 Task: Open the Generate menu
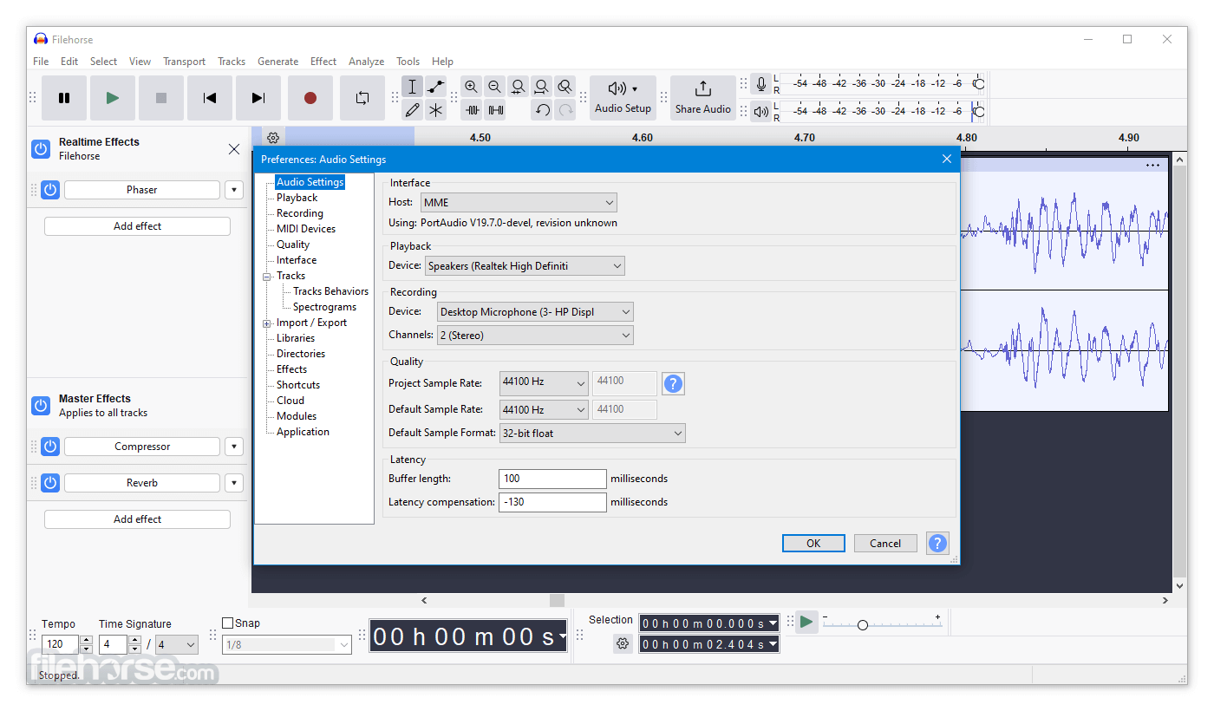click(278, 62)
